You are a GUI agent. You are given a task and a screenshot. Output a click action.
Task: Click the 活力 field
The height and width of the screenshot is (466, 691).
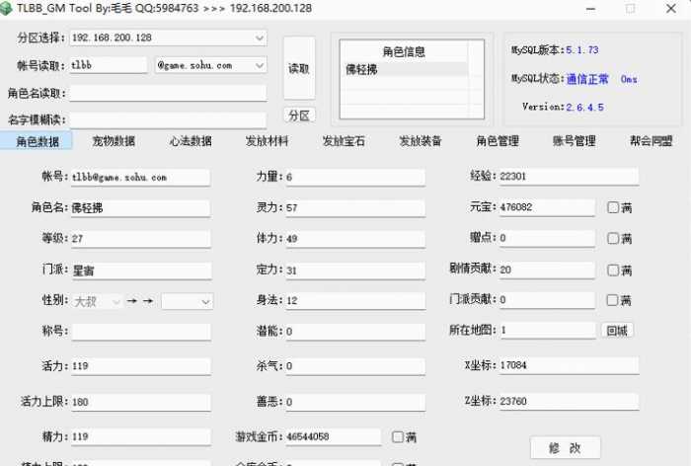141,366
